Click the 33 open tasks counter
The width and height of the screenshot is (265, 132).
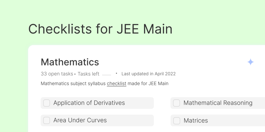pos(57,74)
